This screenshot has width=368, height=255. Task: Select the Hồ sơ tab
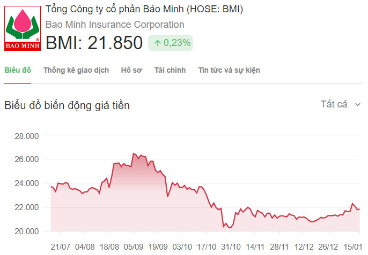click(131, 70)
